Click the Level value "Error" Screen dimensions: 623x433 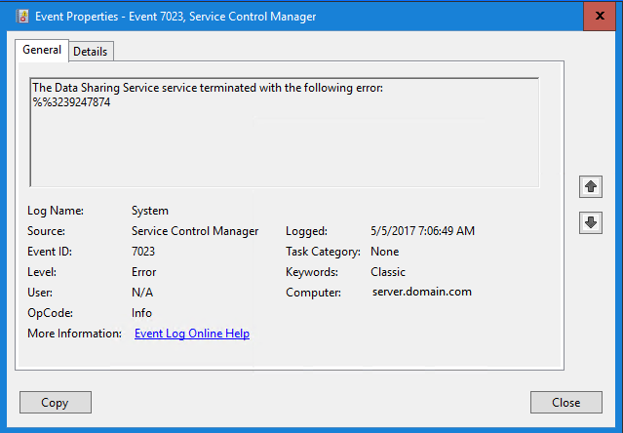[143, 272]
